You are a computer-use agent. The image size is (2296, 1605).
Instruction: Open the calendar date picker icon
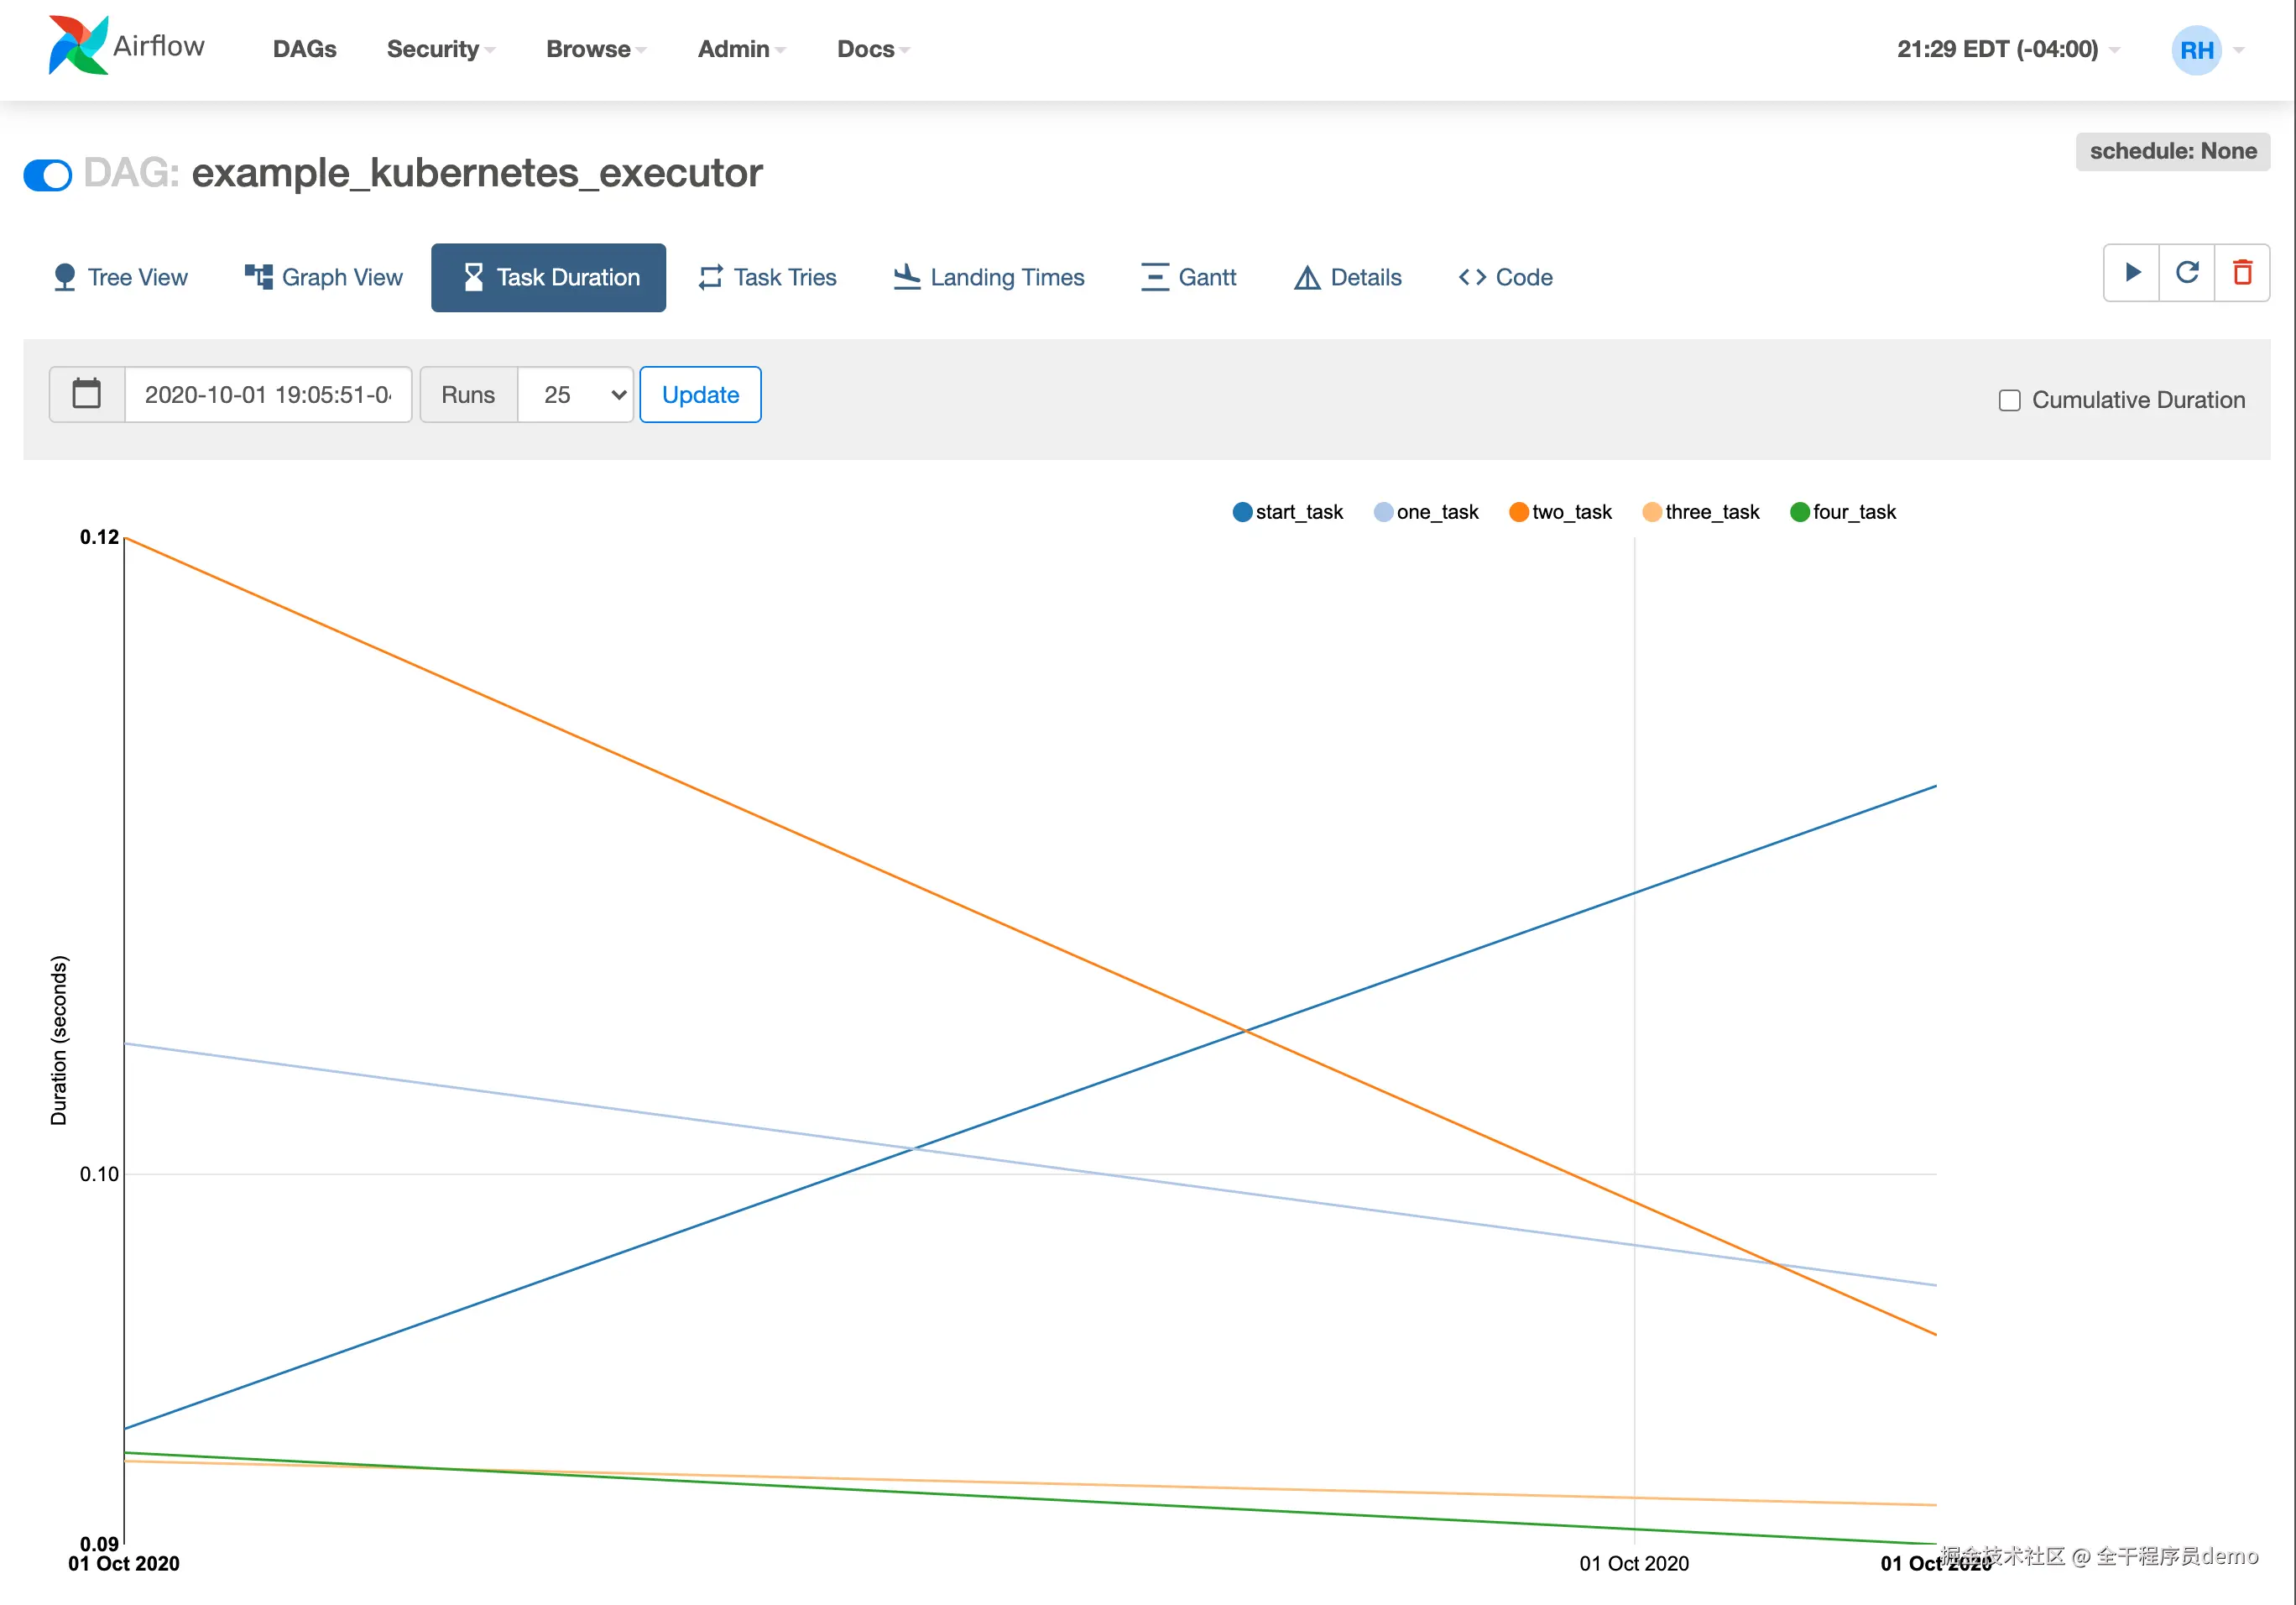(87, 395)
